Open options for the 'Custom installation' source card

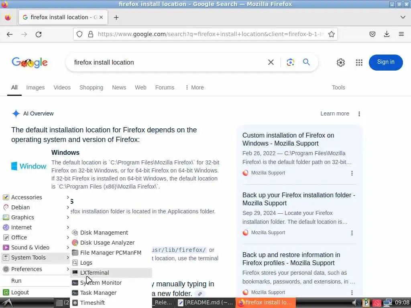pos(352,173)
